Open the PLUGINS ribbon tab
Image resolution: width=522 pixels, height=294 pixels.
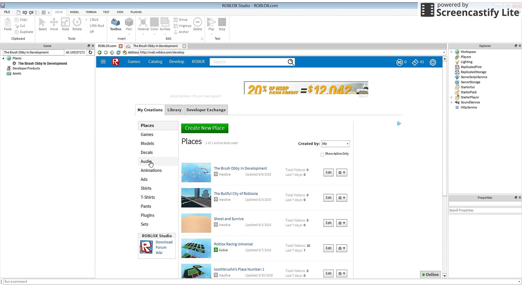(x=136, y=12)
